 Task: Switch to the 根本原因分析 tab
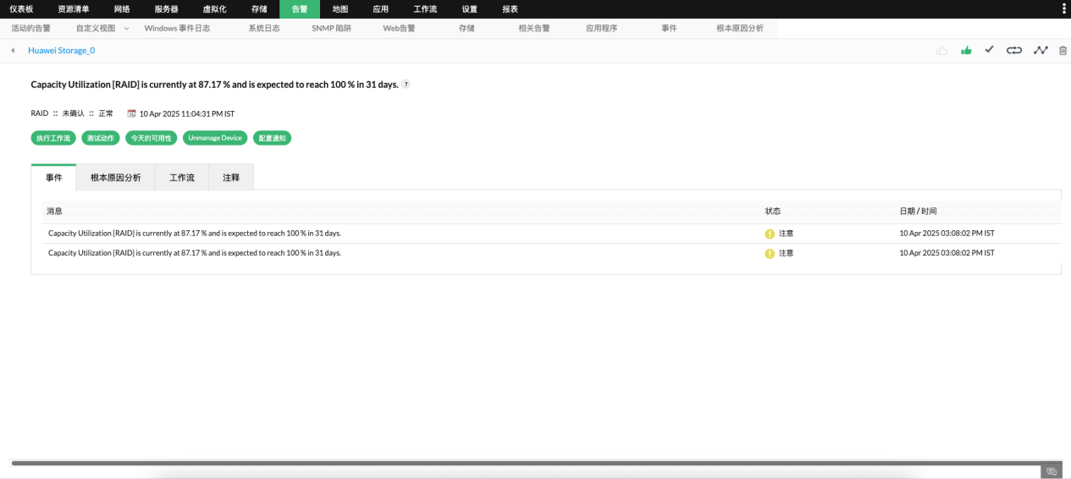(116, 178)
